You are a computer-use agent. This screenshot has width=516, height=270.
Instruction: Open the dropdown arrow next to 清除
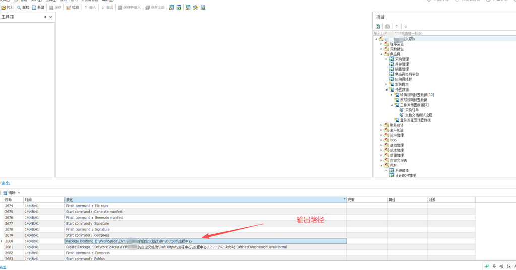pos(19,193)
